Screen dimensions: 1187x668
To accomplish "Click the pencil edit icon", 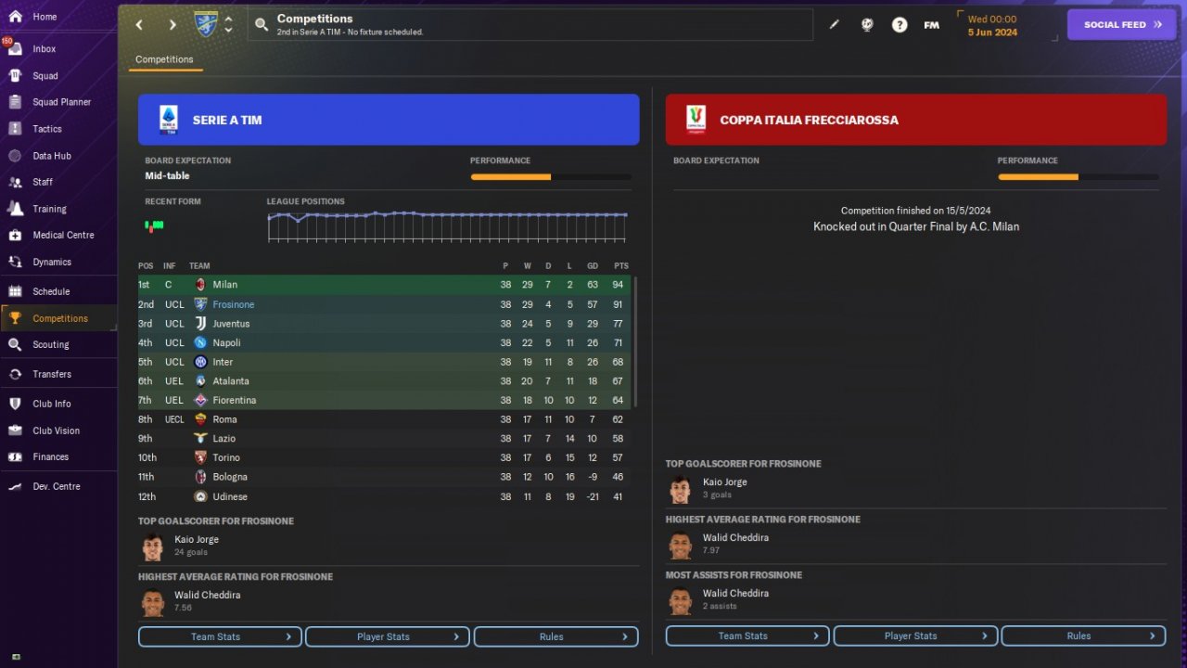I will point(834,25).
